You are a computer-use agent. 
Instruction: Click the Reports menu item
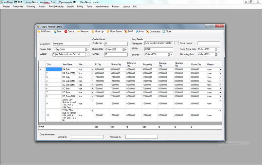(116, 7)
